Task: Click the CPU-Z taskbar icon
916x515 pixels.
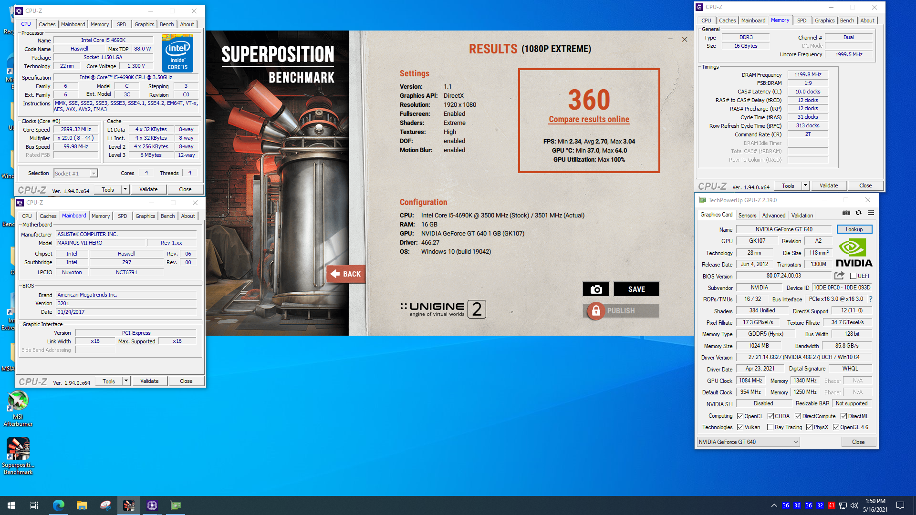Action: click(152, 505)
